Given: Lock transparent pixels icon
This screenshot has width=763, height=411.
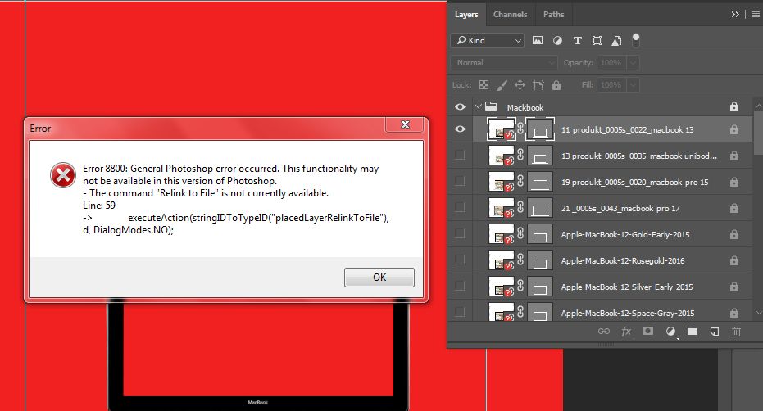Looking at the screenshot, I should click(x=484, y=85).
